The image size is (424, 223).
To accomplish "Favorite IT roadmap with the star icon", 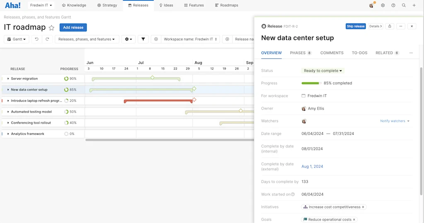I will point(51,28).
